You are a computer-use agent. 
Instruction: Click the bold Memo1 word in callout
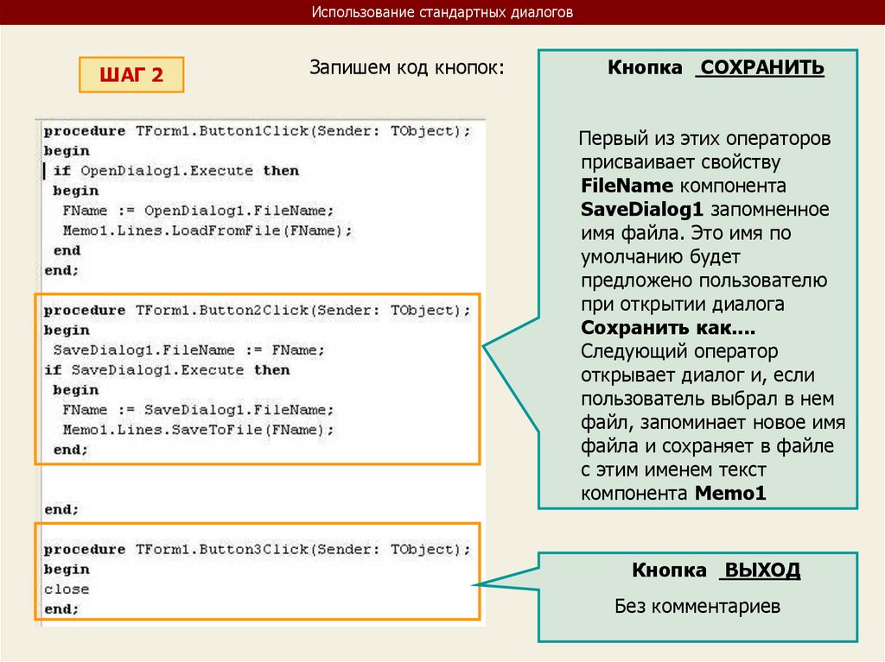point(730,494)
